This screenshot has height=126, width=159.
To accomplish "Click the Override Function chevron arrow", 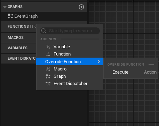I will [99, 61].
